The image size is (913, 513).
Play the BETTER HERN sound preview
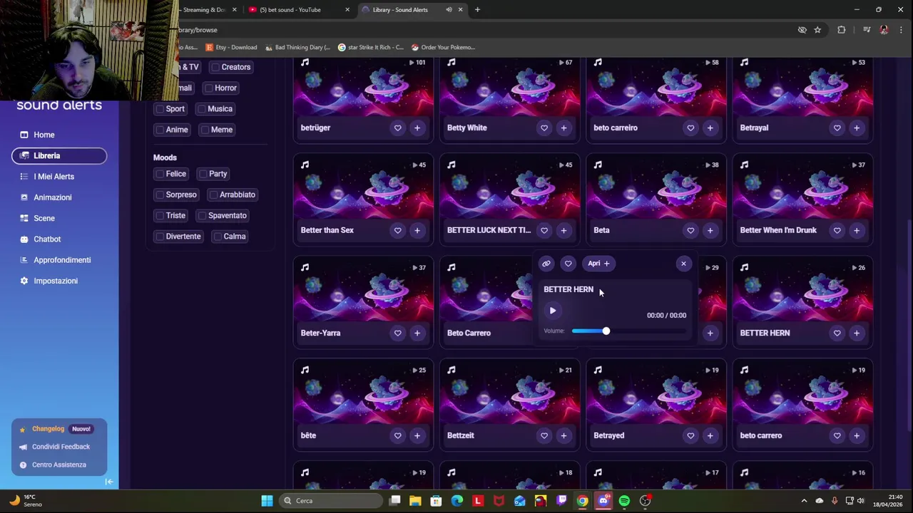click(553, 311)
